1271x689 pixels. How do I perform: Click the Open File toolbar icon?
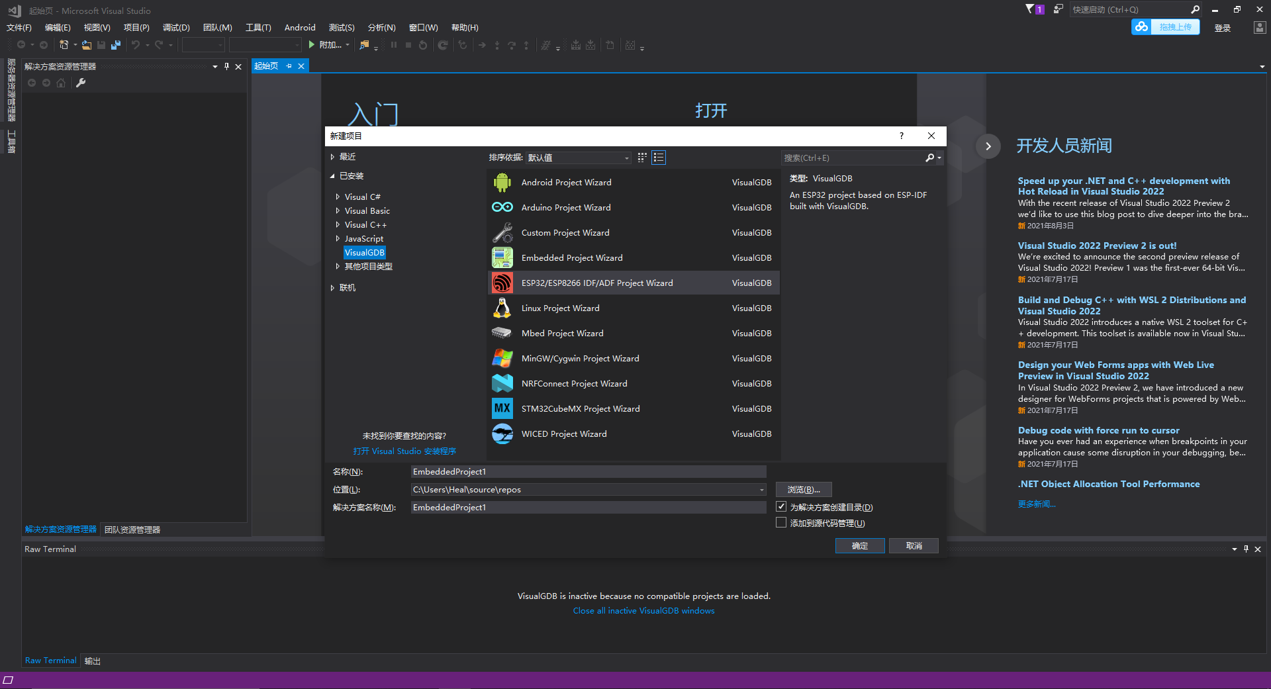87,45
